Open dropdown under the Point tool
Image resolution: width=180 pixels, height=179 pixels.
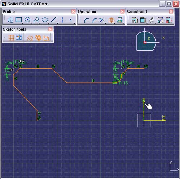coord(74,23)
